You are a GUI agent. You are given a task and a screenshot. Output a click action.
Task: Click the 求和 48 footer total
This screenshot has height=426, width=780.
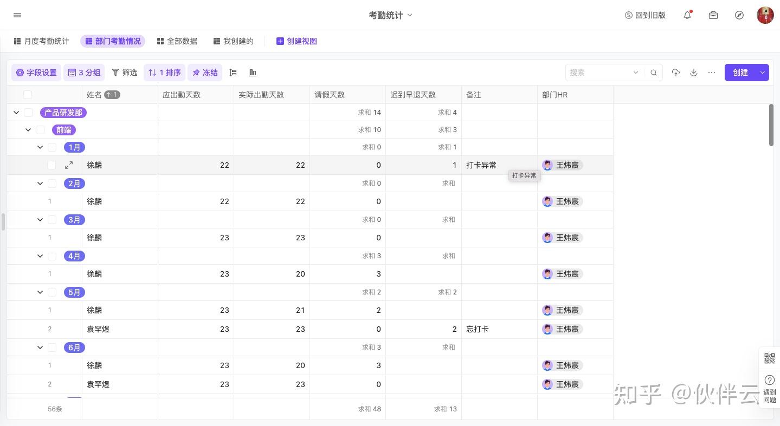click(370, 409)
